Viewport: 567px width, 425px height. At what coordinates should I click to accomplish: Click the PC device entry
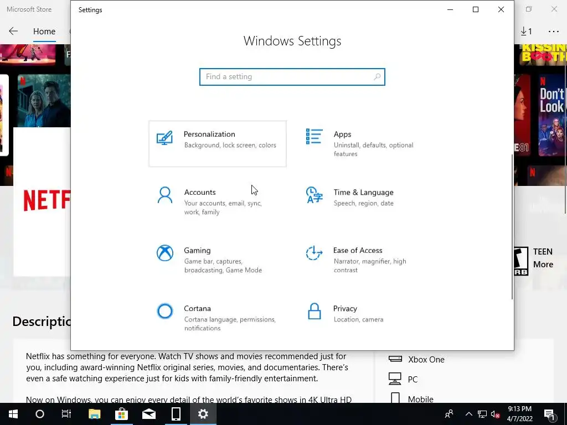(403, 379)
